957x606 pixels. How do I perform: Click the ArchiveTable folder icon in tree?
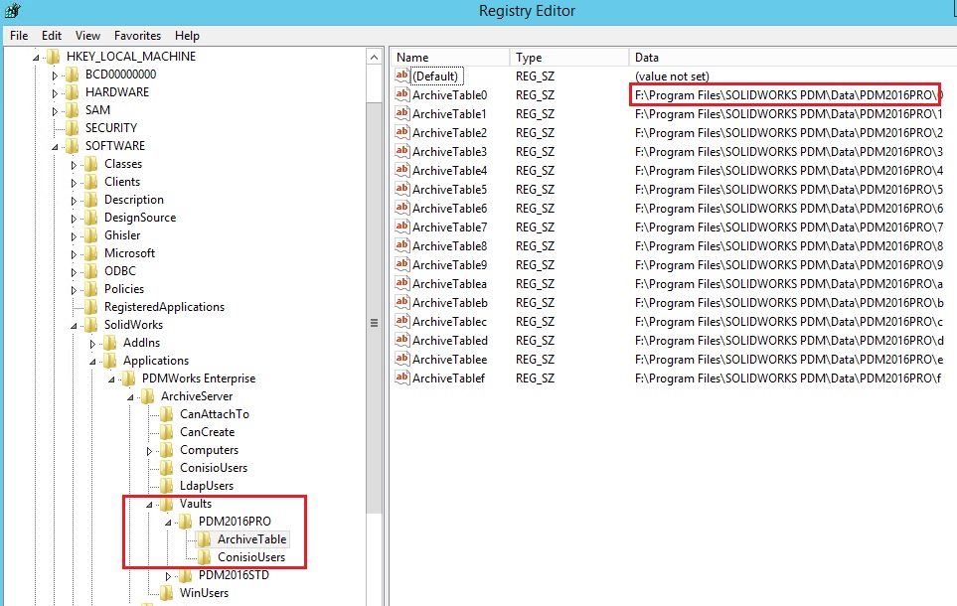[x=205, y=539]
